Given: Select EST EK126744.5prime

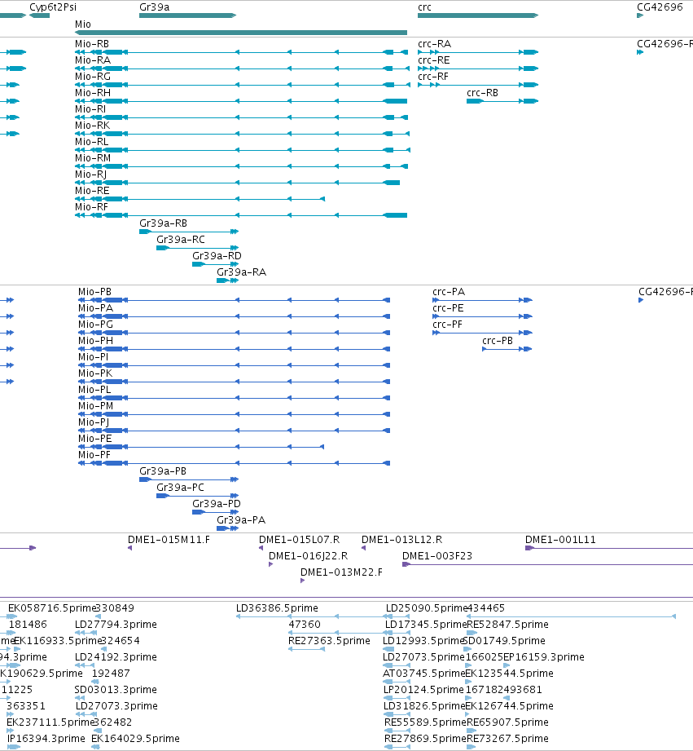Looking at the screenshot, I should [x=509, y=705].
